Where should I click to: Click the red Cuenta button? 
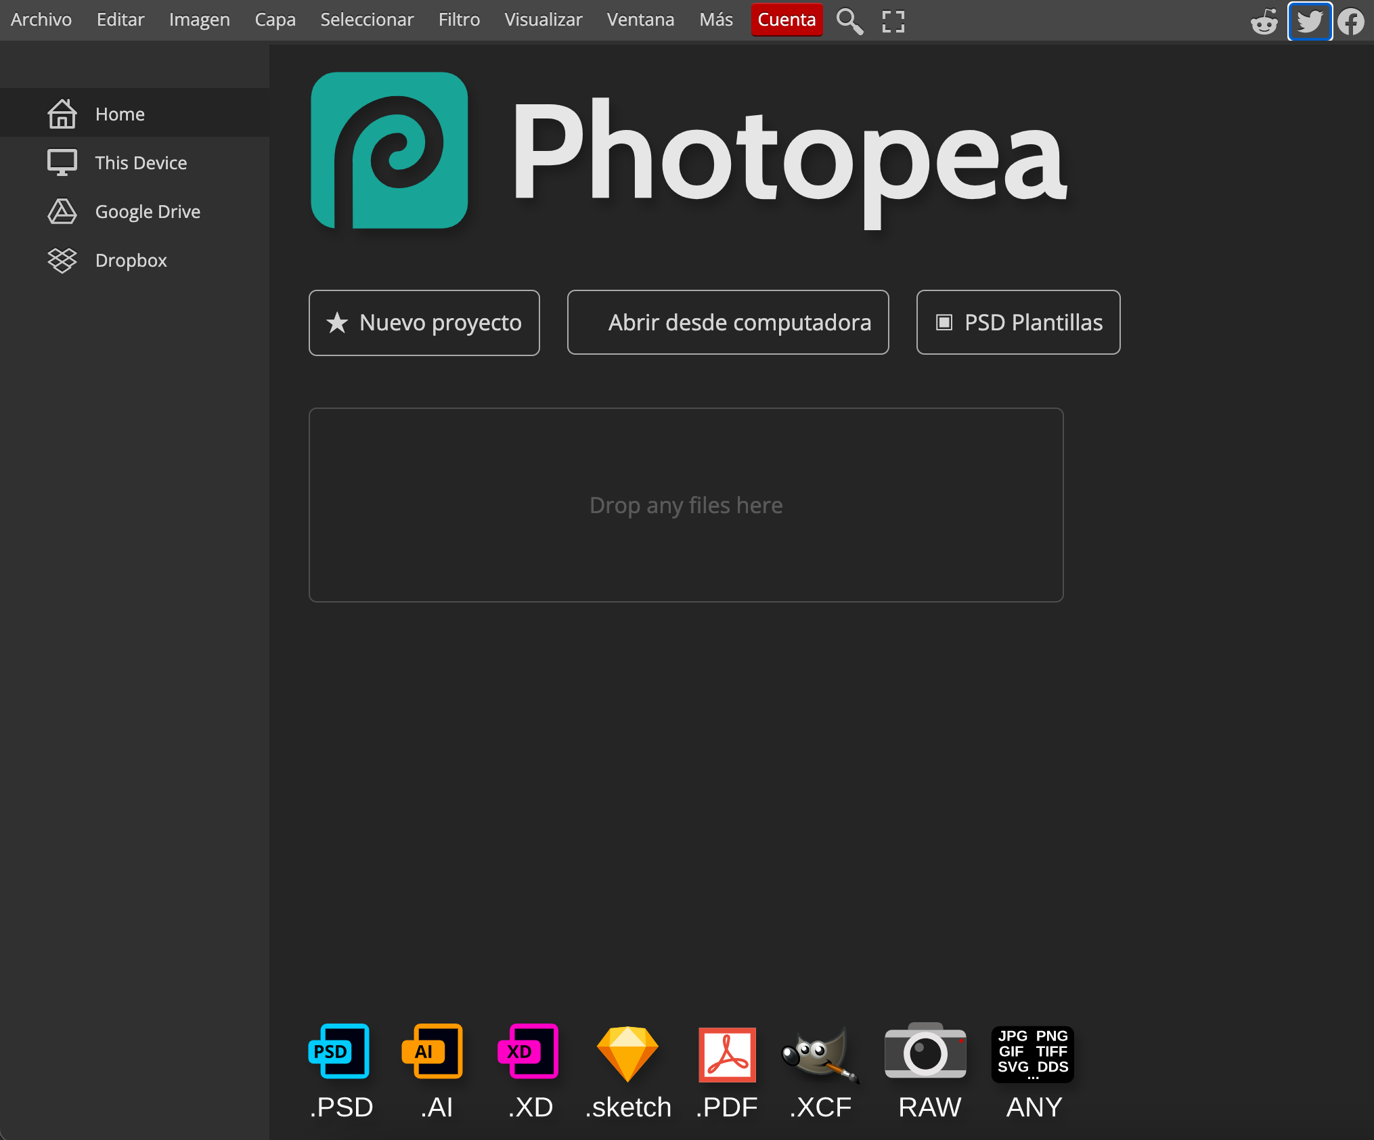tap(786, 20)
